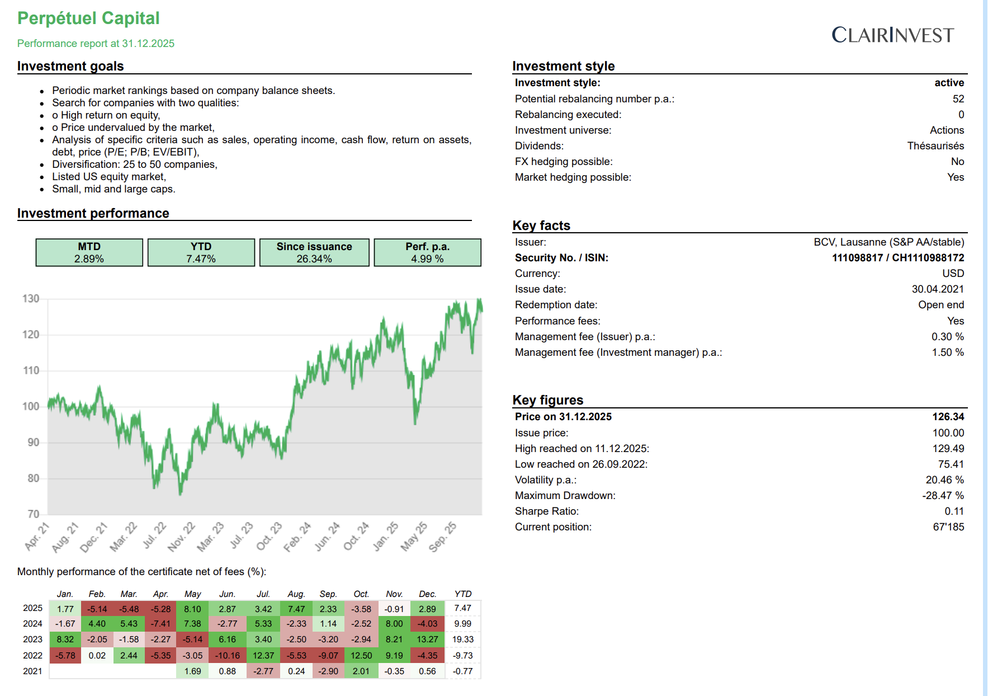The image size is (1002, 696).
Task: Click the Perf. p.a. box
Action: tap(428, 252)
